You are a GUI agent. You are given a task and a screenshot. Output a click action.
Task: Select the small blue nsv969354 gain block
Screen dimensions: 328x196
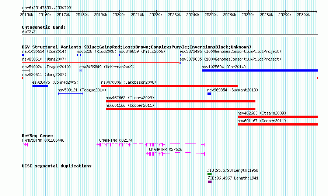coord(209,94)
